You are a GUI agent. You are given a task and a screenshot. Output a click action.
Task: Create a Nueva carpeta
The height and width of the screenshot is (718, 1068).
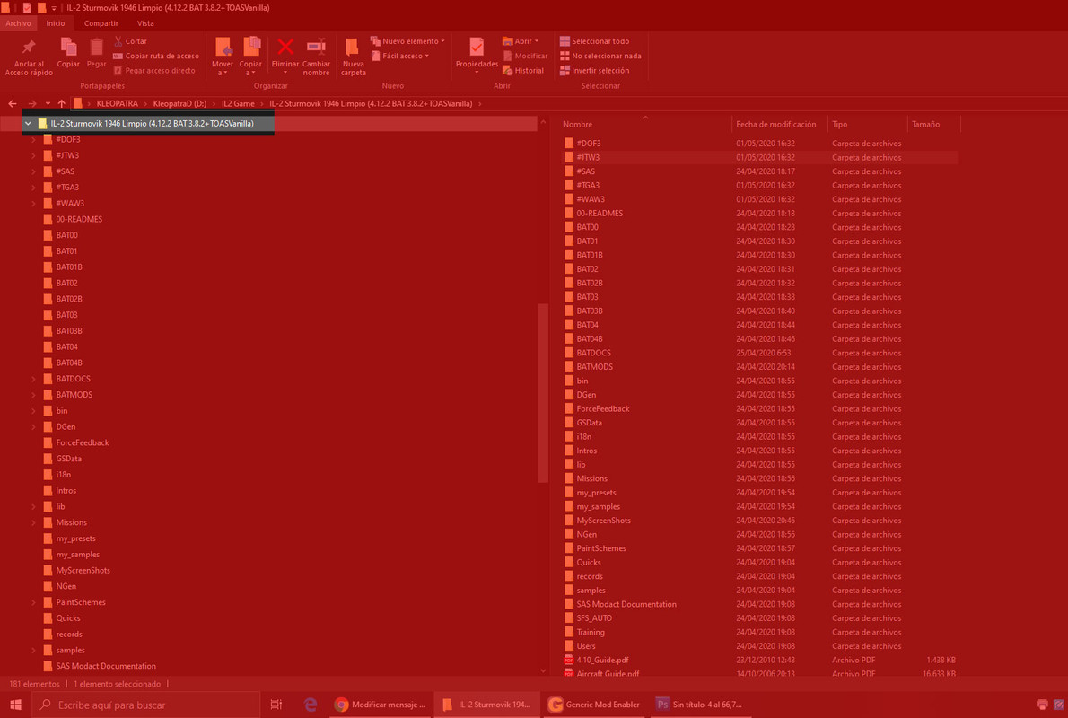point(353,57)
